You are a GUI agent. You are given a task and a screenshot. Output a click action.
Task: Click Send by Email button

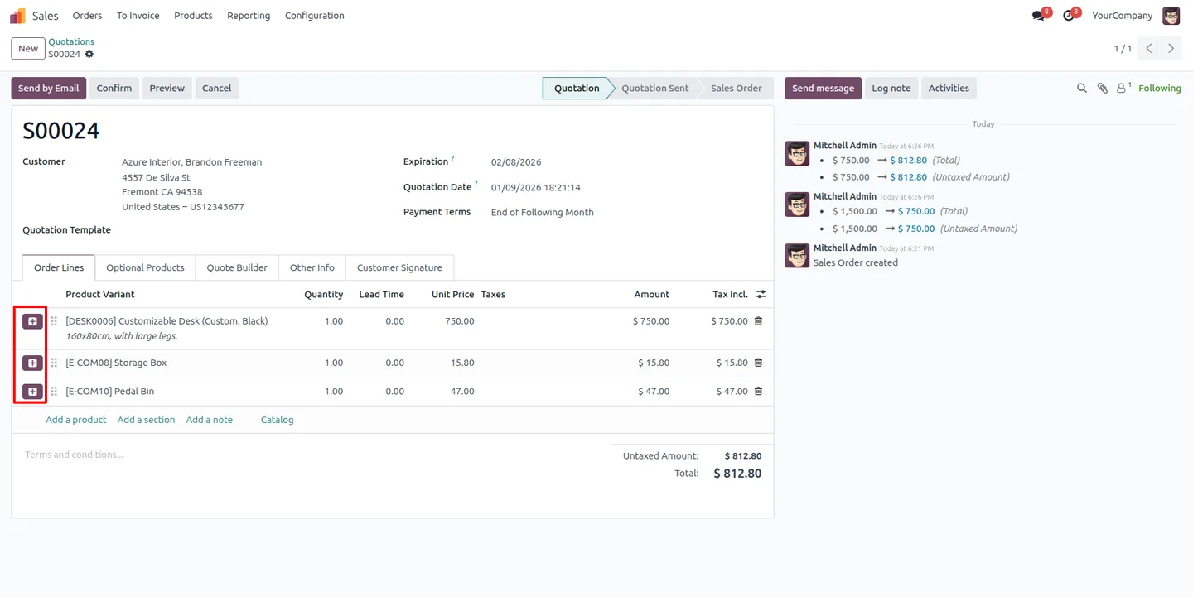tap(49, 89)
